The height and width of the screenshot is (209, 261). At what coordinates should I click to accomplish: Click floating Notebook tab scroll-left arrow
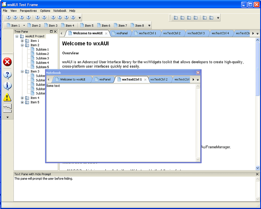pos(48,79)
